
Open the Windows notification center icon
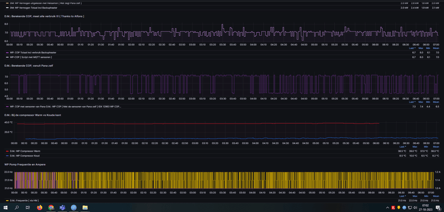pos(438,208)
